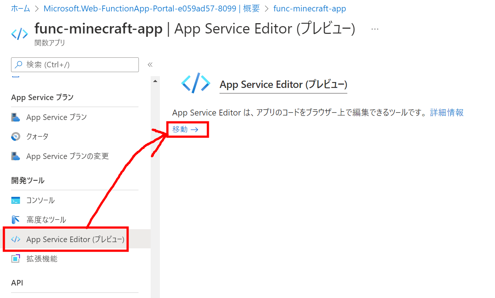The width and height of the screenshot is (495, 298).
Task: Open the Microsoft.Web-FunctionApp-Portal breadcrumb link
Action: 152,8
